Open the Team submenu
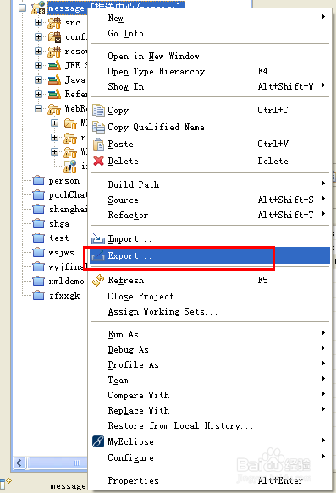The height and width of the screenshot is (493, 336). click(x=210, y=381)
